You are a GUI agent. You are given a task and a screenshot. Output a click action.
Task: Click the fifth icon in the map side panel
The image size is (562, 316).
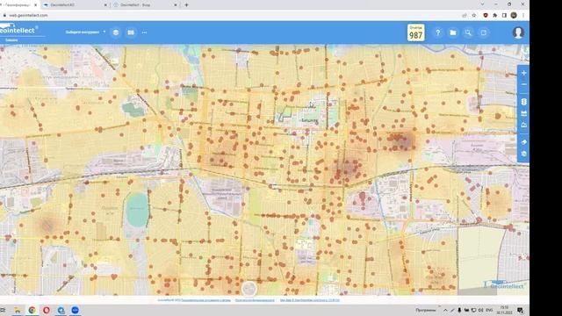point(523,125)
